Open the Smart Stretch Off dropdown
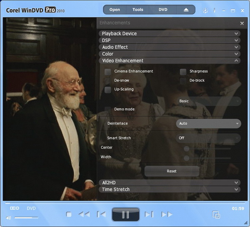This screenshot has width=250, height=227. [x=208, y=138]
